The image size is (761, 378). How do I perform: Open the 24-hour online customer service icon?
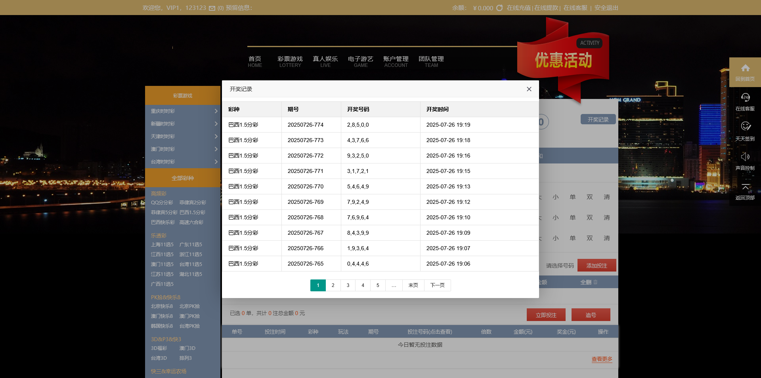[x=745, y=97]
